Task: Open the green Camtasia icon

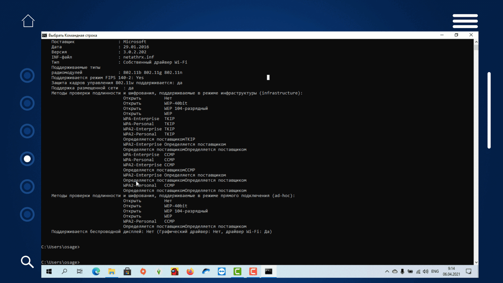Action: click(237, 272)
